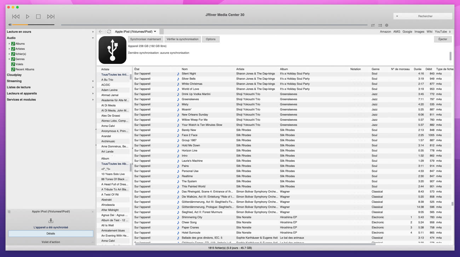Expand the Albums tree node
Screen dimensions: 460x257
pos(9,44)
